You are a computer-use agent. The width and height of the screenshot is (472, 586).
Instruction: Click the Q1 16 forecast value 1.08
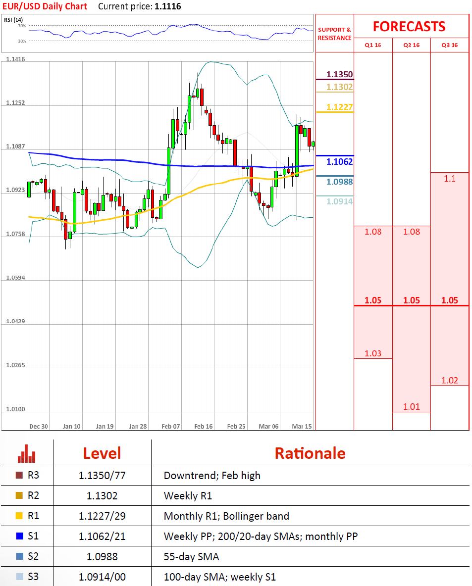click(x=373, y=232)
